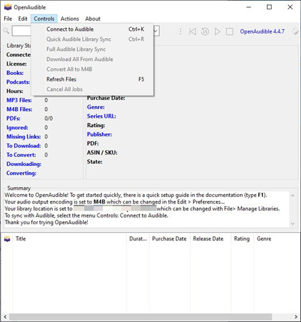Screen dimensions: 301x322
Task: Sort by Purchase Date column header
Action: (x=169, y=239)
